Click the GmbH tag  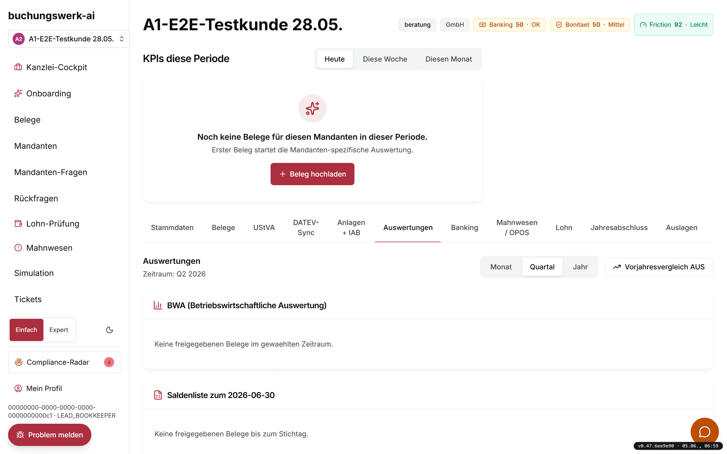(x=455, y=25)
